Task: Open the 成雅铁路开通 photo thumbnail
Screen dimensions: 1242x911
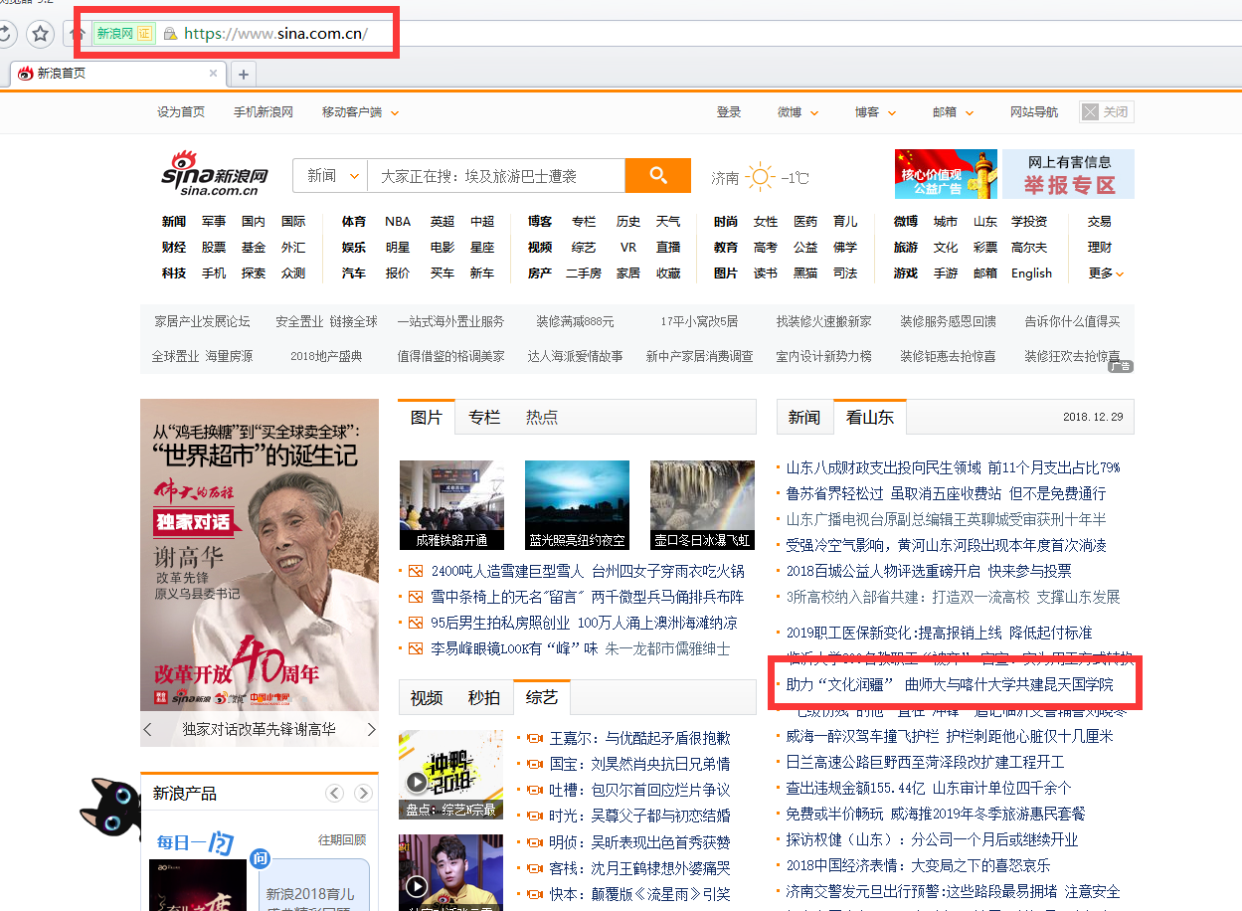Action: pos(451,505)
